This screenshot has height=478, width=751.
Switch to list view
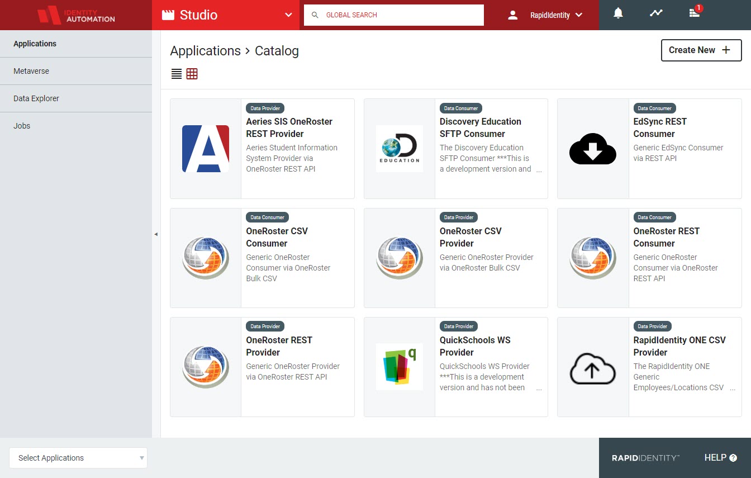pyautogui.click(x=177, y=74)
